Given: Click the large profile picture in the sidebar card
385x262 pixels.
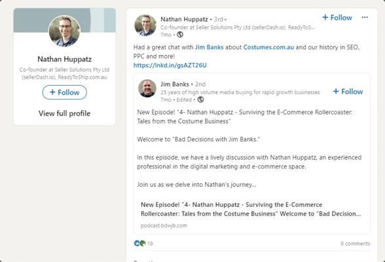Looking at the screenshot, I should coord(65,31).
